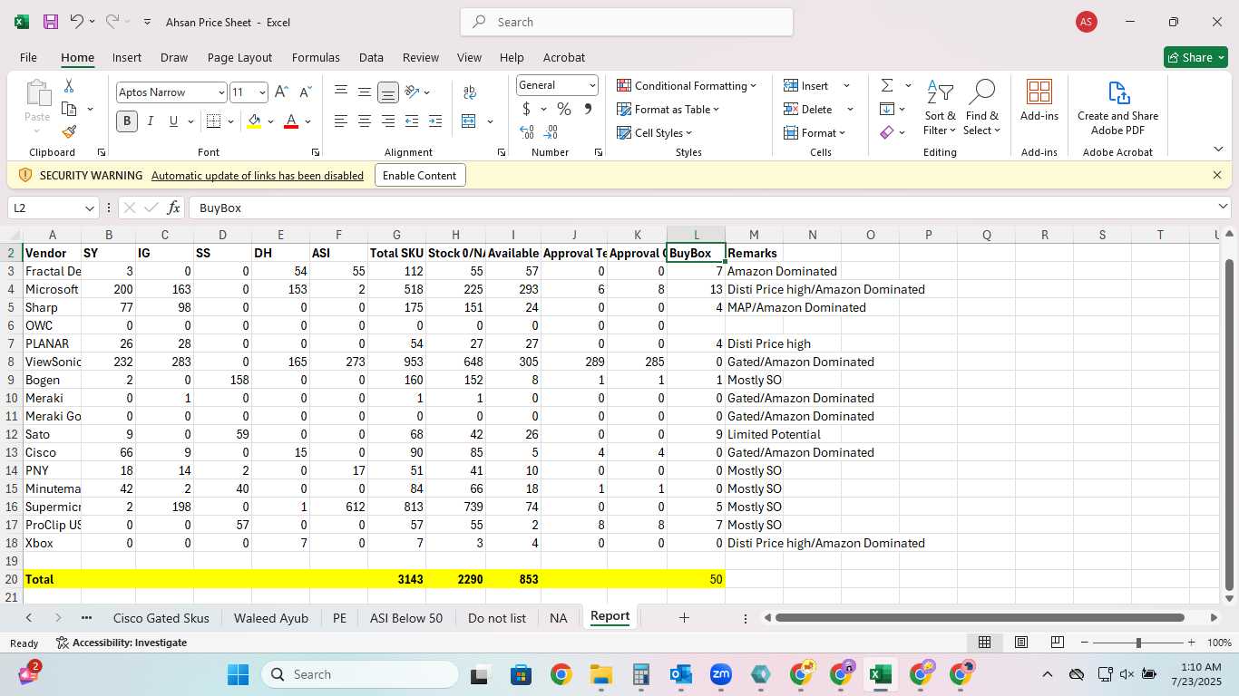The image size is (1239, 696).
Task: Click the Format Painter brush icon
Action: coord(69,131)
